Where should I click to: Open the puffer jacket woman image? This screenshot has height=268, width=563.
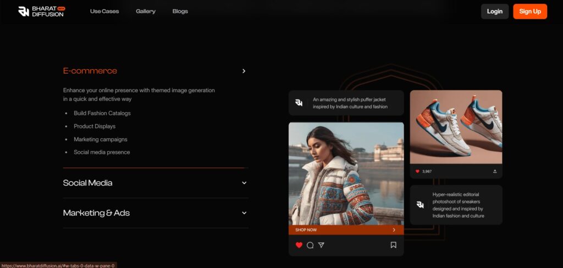(346, 173)
